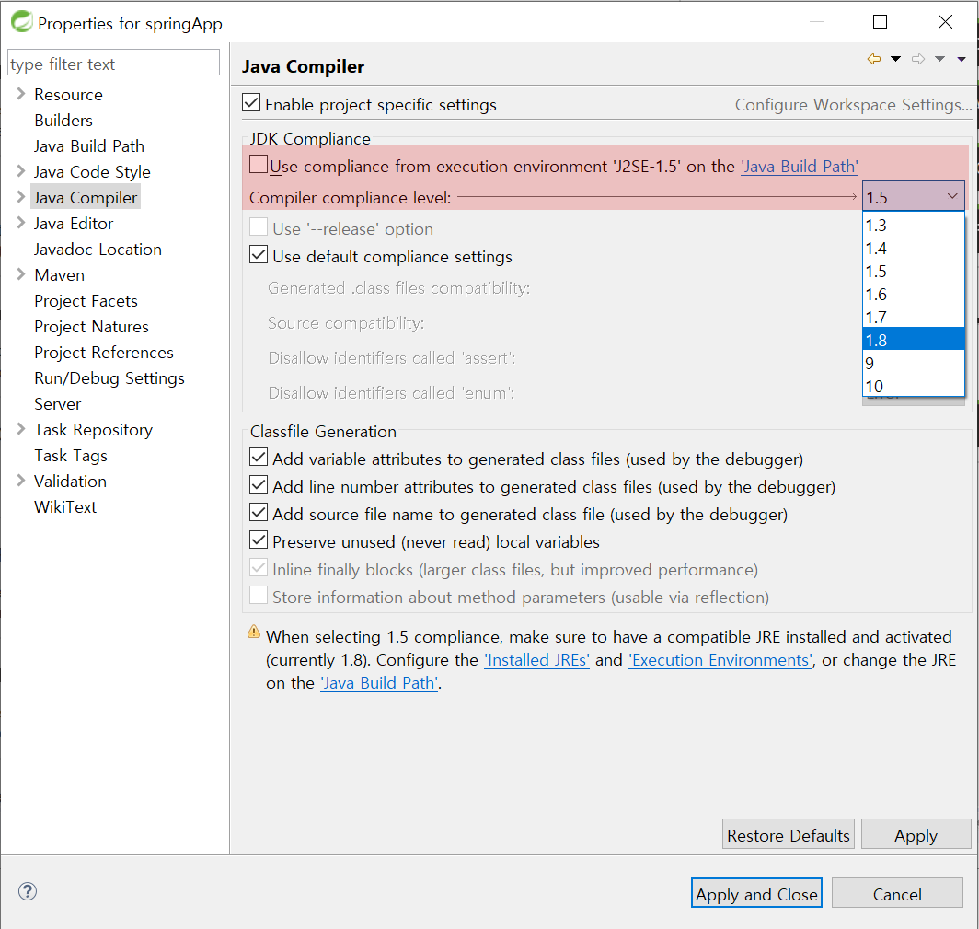Open the back history dropdown arrow
The image size is (979, 929).
[895, 59]
